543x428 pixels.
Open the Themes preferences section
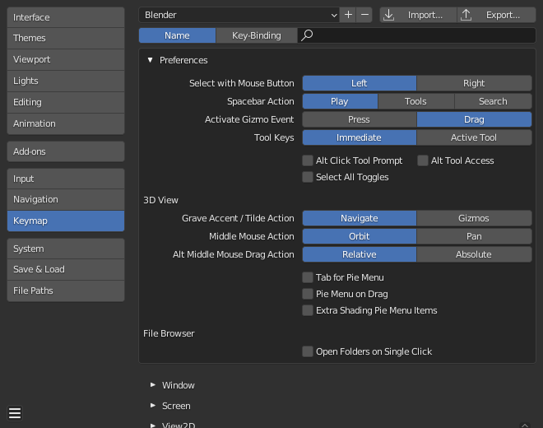[x=66, y=38]
